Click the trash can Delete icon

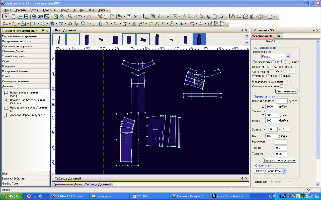pos(101,23)
